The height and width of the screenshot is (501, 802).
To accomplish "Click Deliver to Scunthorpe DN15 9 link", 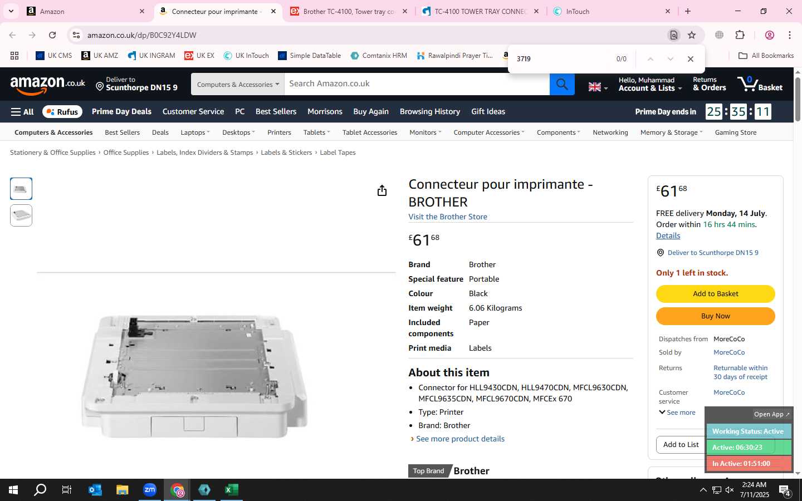I will [713, 253].
